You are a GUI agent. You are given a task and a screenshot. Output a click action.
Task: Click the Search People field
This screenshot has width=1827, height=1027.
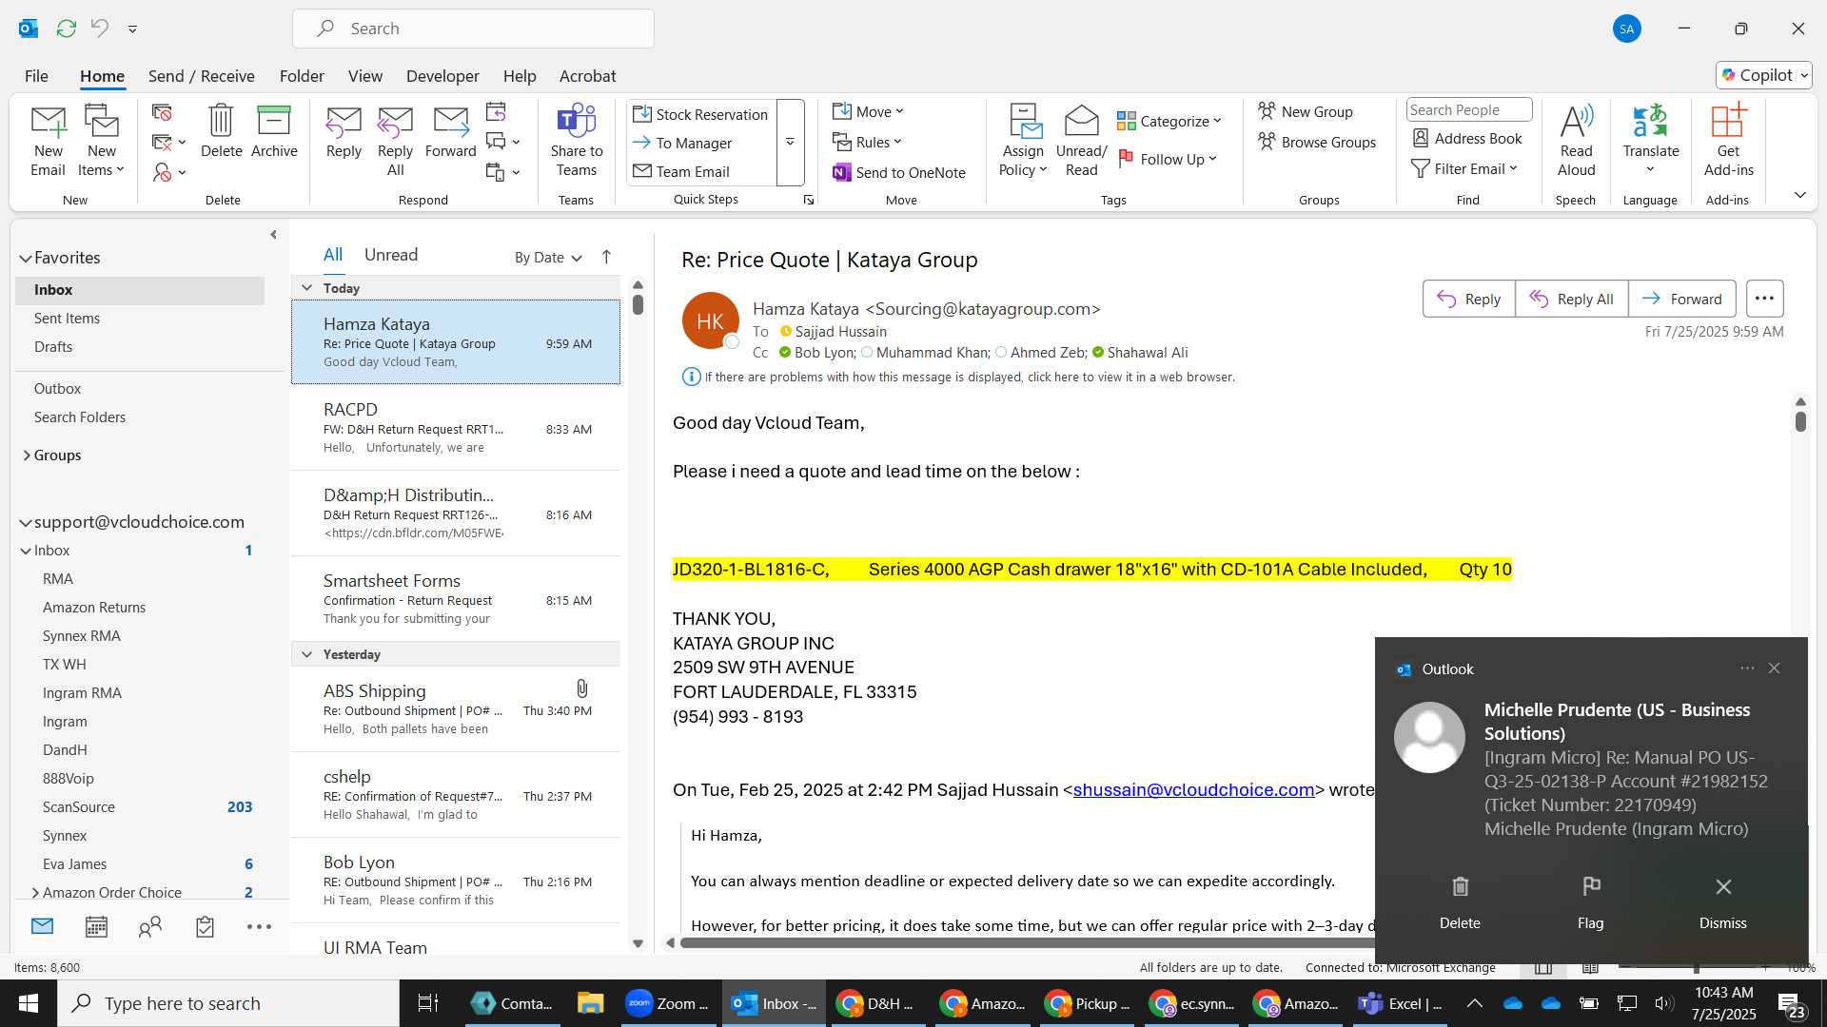(1468, 110)
